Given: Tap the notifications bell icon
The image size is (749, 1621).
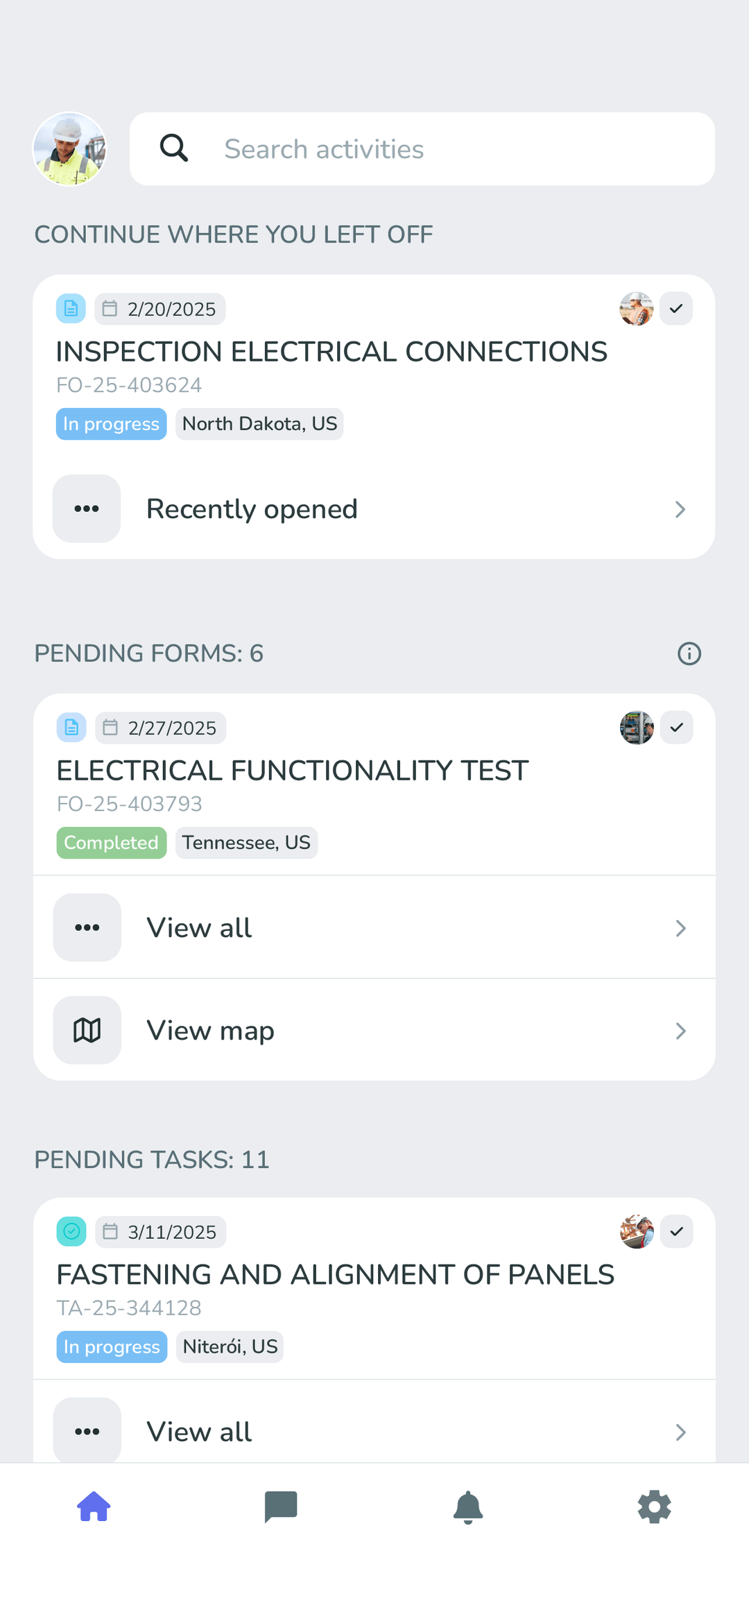Looking at the screenshot, I should 468,1507.
